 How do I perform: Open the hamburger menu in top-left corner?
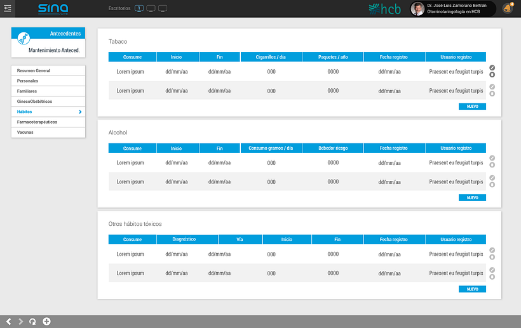8,8
